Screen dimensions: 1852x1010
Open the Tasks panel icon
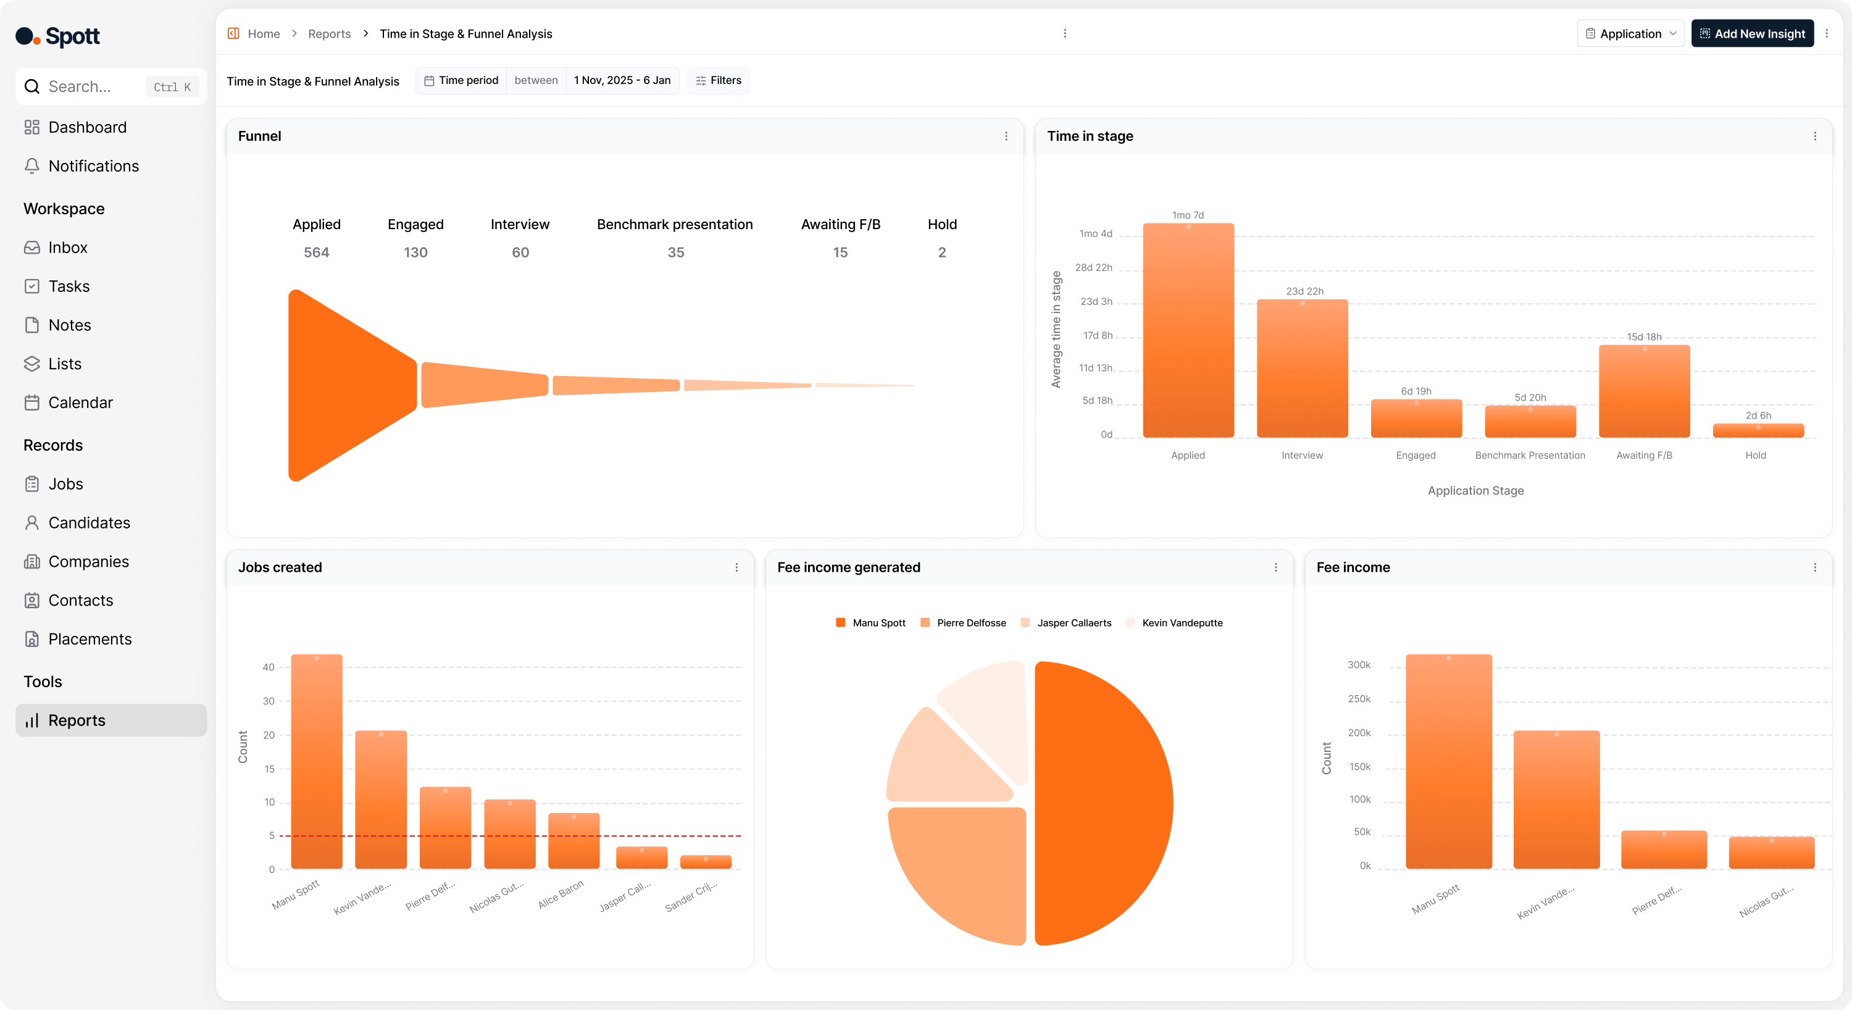click(x=32, y=285)
